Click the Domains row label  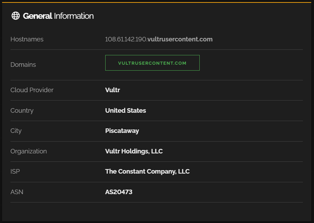point(23,65)
